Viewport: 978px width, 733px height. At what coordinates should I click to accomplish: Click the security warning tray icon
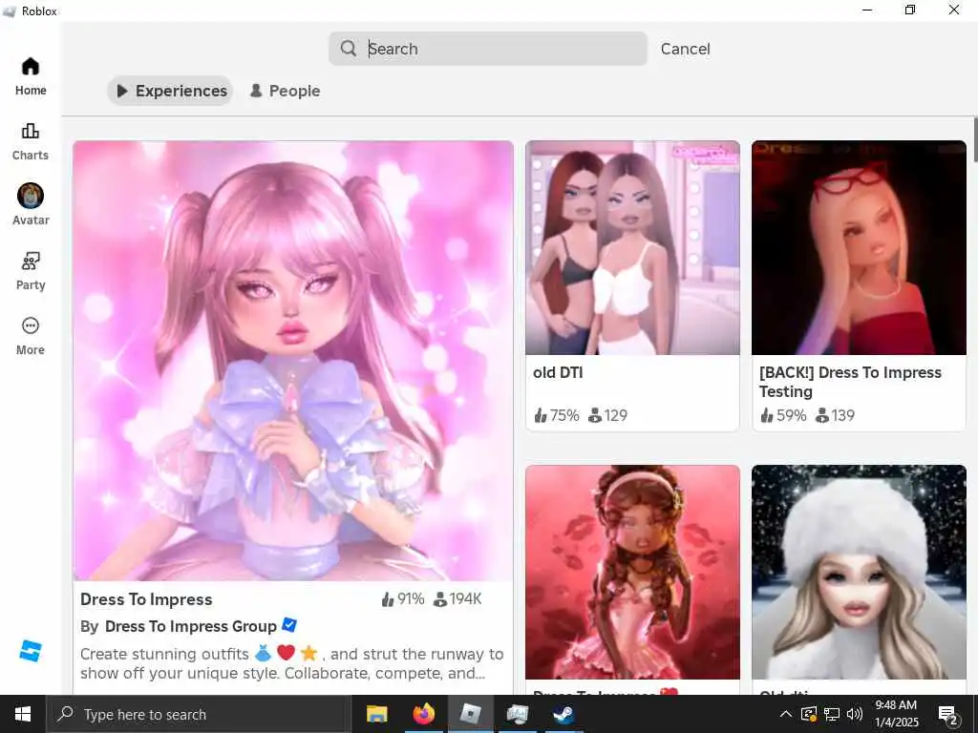809,714
